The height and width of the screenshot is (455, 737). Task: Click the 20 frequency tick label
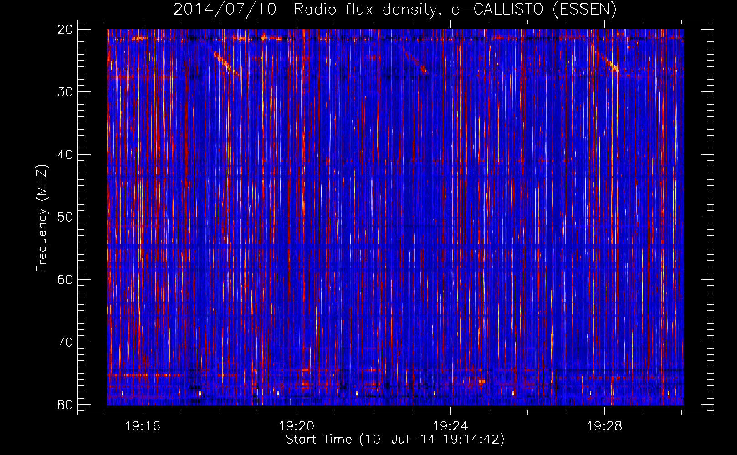click(66, 29)
